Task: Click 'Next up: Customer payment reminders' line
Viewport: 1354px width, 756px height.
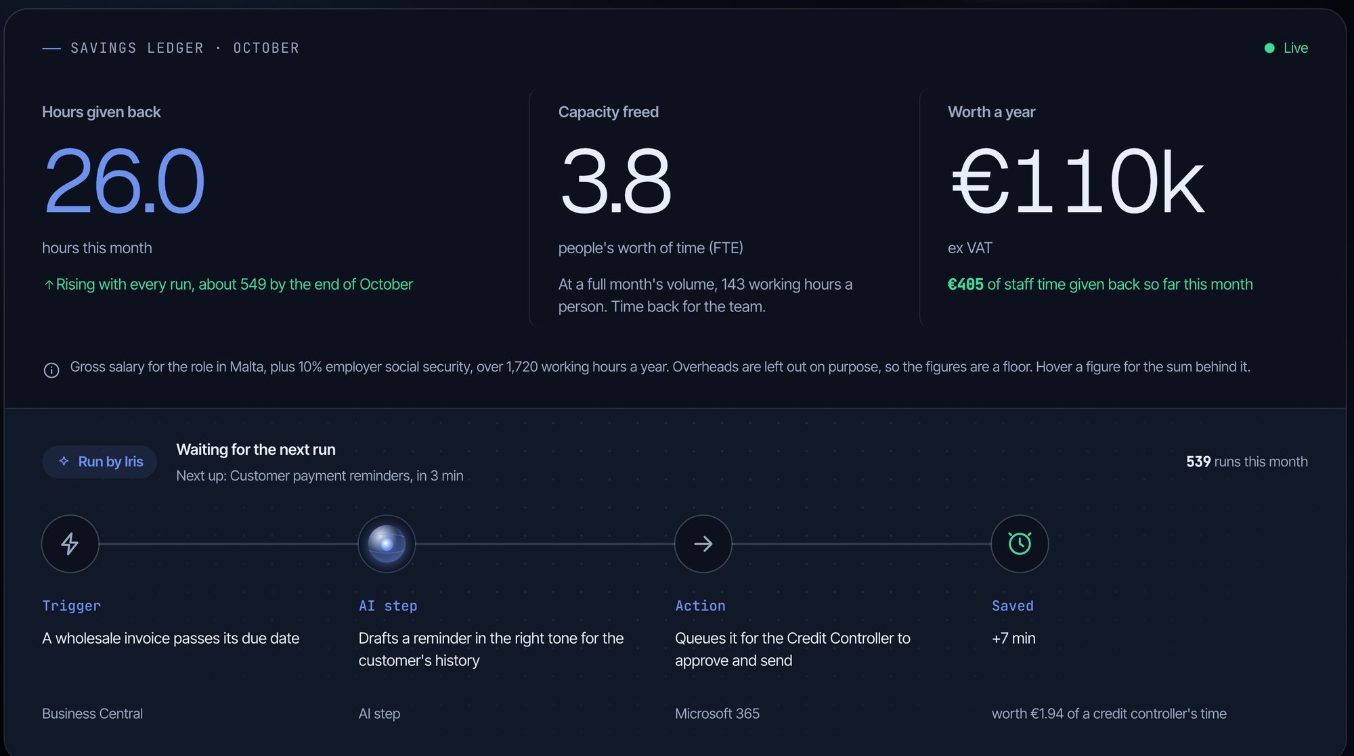Action: 320,476
